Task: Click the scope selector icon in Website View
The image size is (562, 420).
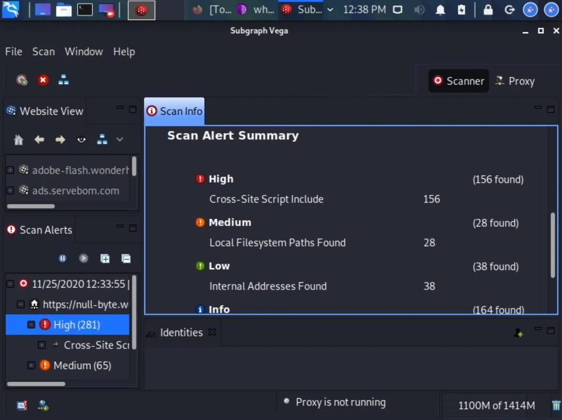Action: pyautogui.click(x=102, y=140)
